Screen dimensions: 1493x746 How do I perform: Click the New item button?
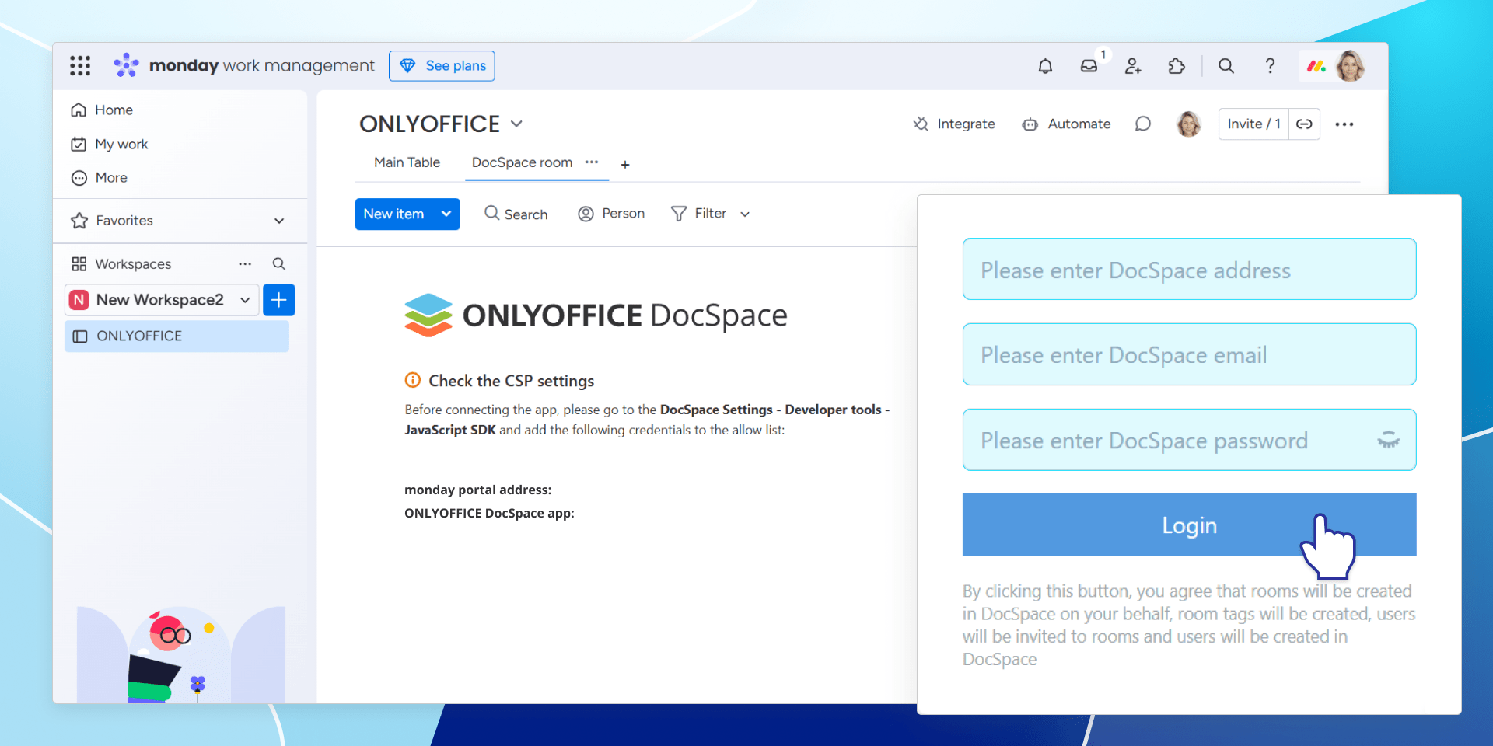click(x=394, y=214)
